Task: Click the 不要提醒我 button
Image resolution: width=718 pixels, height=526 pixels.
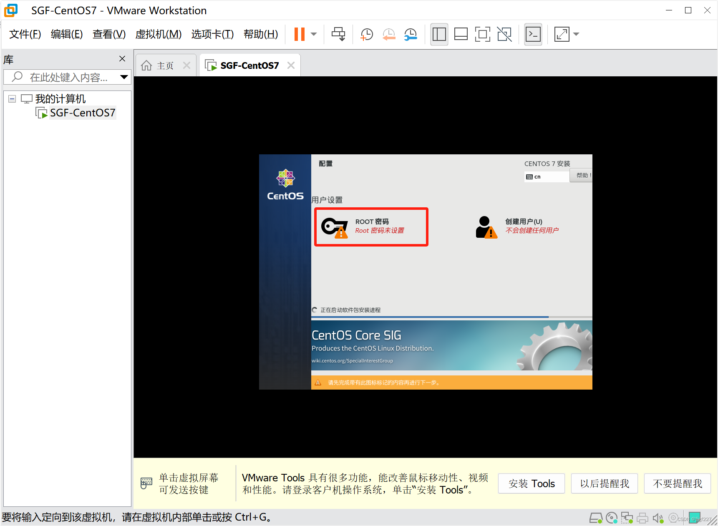Action: pyautogui.click(x=678, y=483)
